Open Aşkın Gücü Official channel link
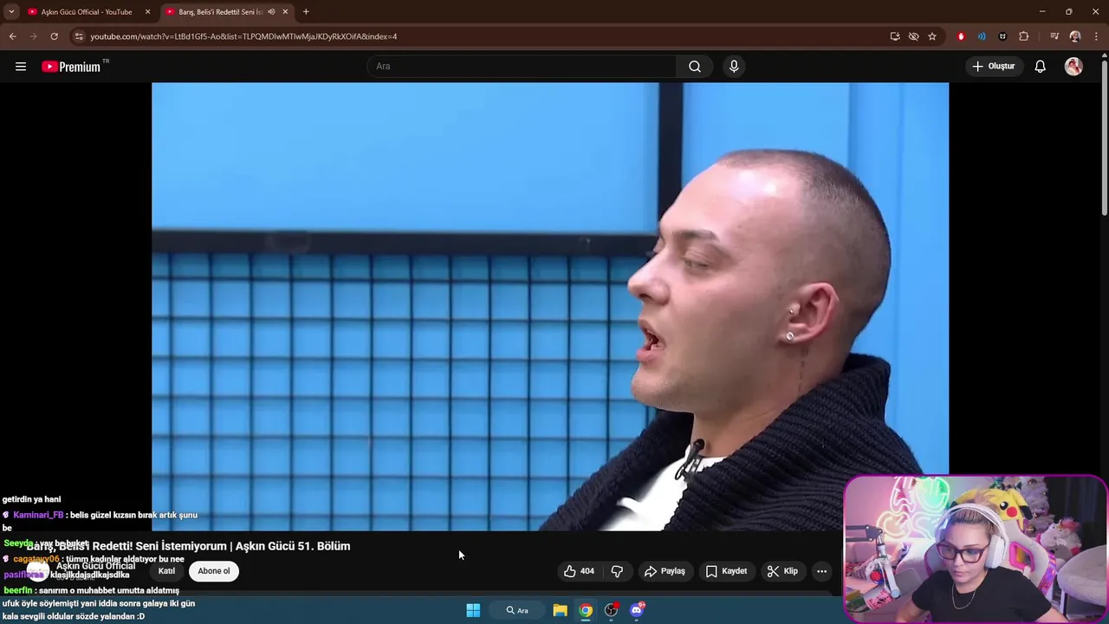The width and height of the screenshot is (1109, 624). [x=95, y=566]
